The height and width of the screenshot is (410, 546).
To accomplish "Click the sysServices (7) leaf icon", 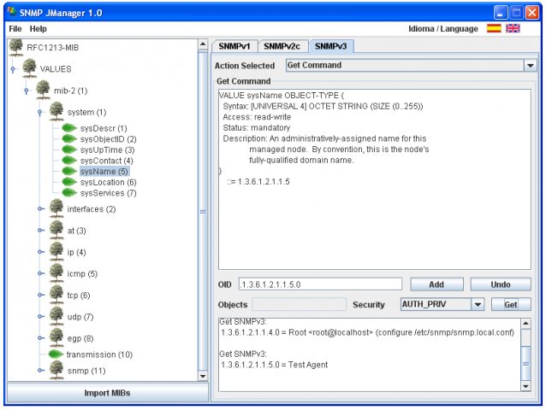I will (x=69, y=192).
